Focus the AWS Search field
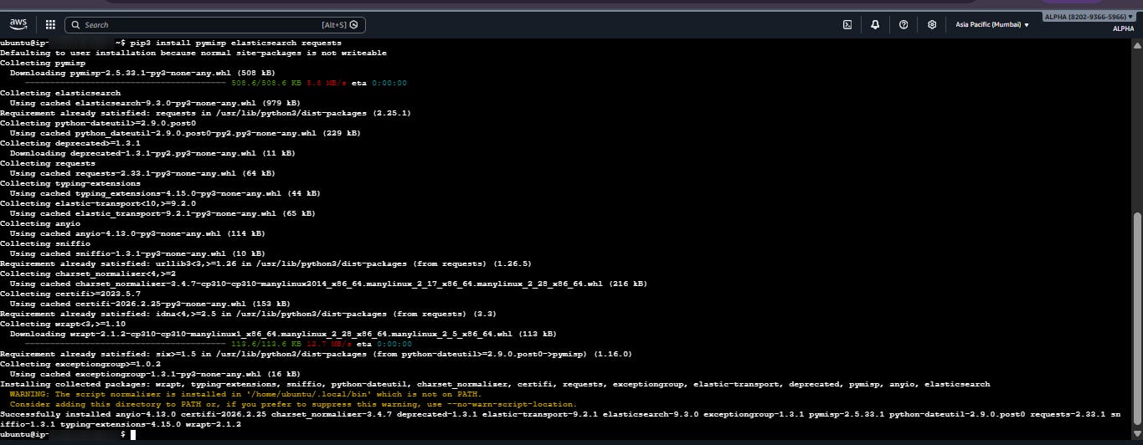Viewport: 1143px width, 445px height. click(x=214, y=25)
